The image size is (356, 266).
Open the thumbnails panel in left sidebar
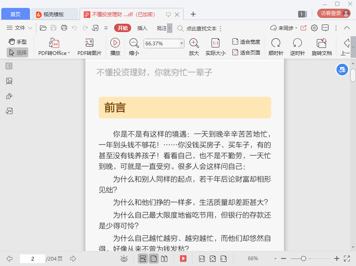(9, 81)
